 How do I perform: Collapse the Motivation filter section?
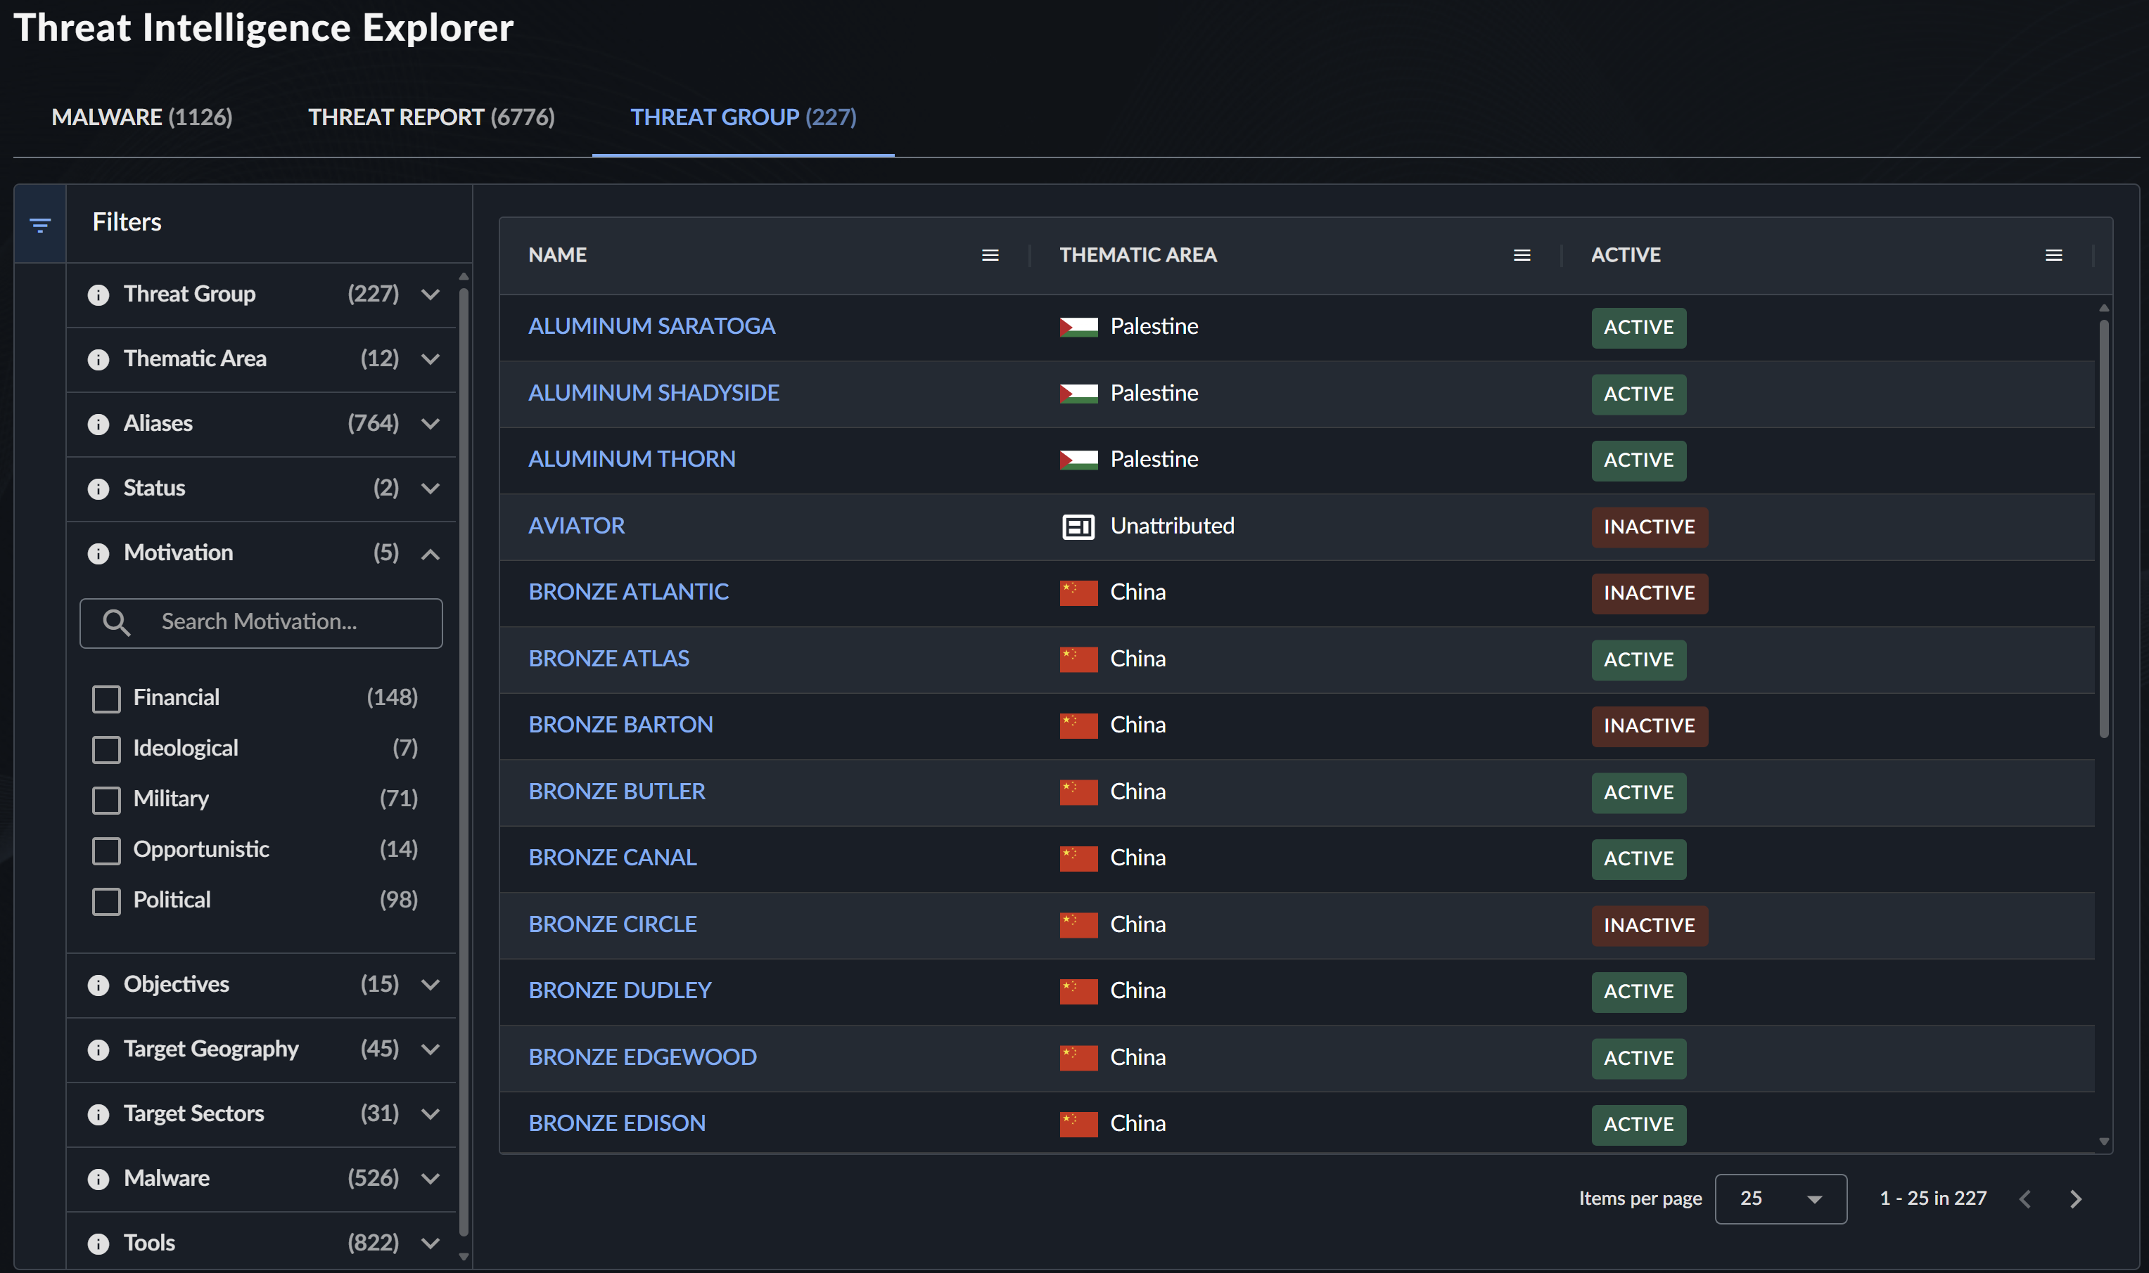[431, 554]
